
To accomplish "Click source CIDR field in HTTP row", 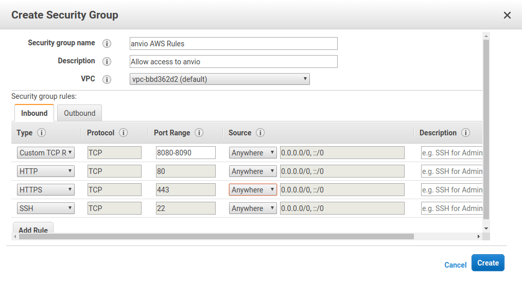I will point(342,171).
